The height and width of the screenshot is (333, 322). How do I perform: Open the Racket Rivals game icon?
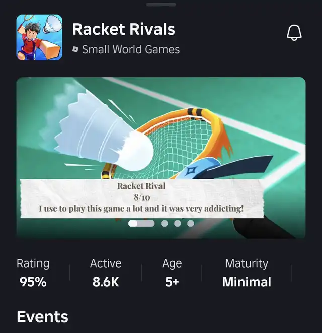pyautogui.click(x=39, y=37)
